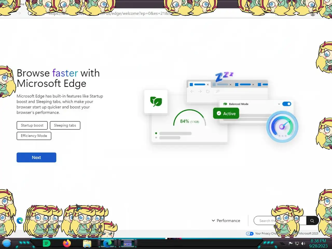
Task: Select the Sleeping tabs option
Action: [65, 125]
